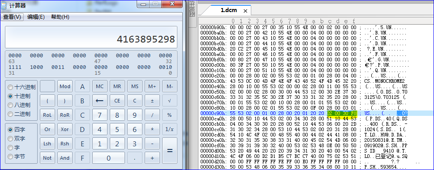Image resolution: width=434 pixels, height=170 pixels.
Task: Click the number 4 key
Action: (99, 129)
